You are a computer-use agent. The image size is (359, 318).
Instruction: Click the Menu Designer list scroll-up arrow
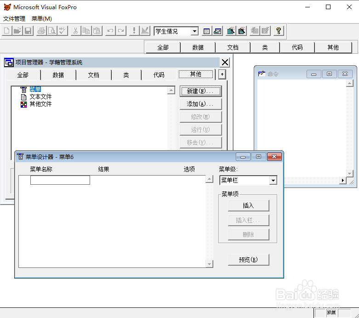209,179
